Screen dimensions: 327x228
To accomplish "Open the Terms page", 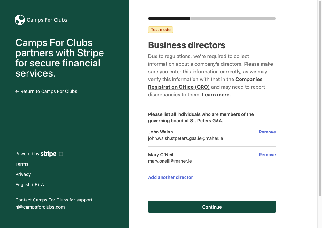I will tap(22, 164).
